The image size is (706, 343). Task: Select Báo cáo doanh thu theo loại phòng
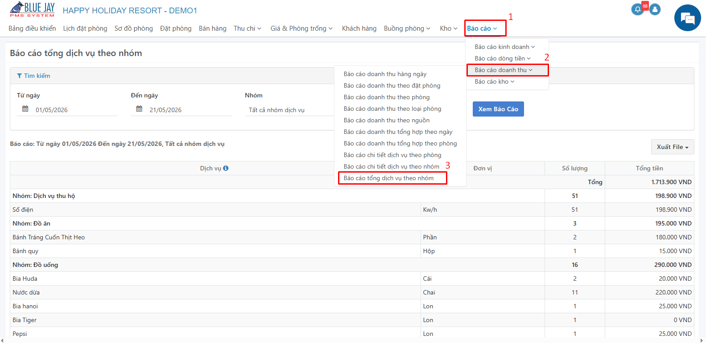(392, 109)
